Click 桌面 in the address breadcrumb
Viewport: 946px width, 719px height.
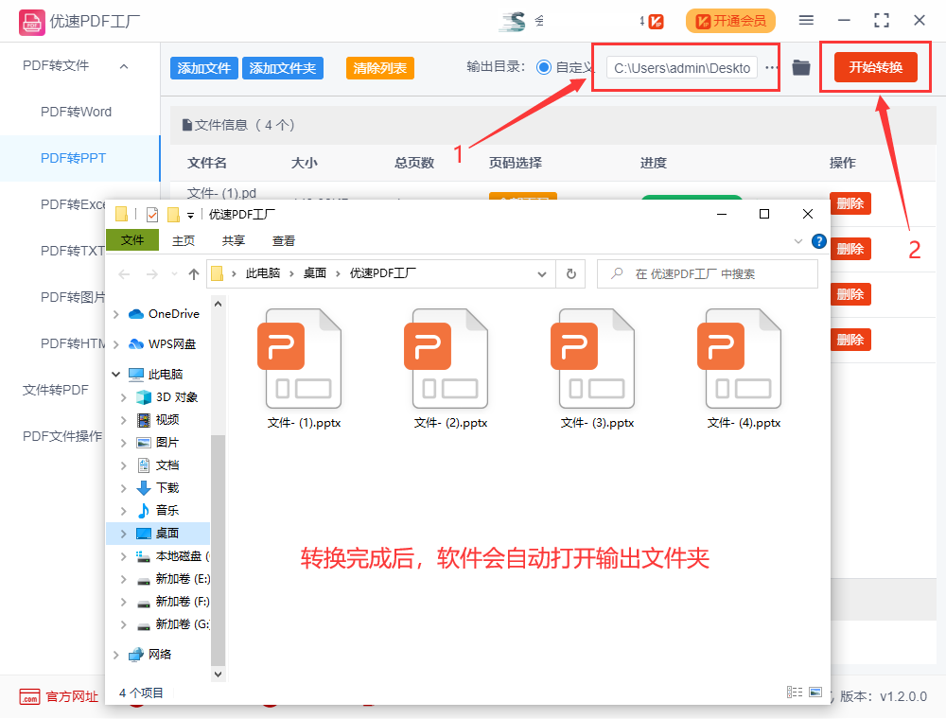[x=314, y=273]
